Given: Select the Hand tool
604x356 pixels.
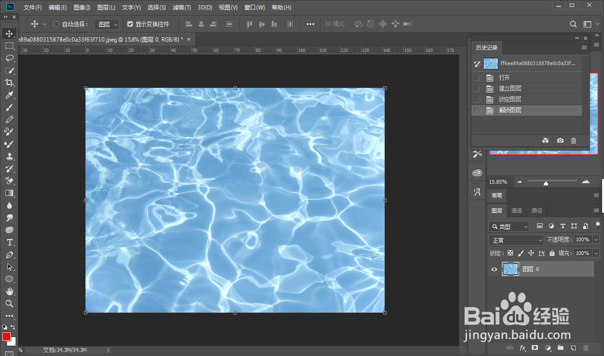Looking at the screenshot, I should click(x=9, y=291).
